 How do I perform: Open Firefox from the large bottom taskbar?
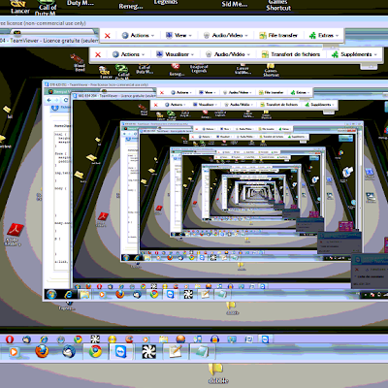(42, 351)
